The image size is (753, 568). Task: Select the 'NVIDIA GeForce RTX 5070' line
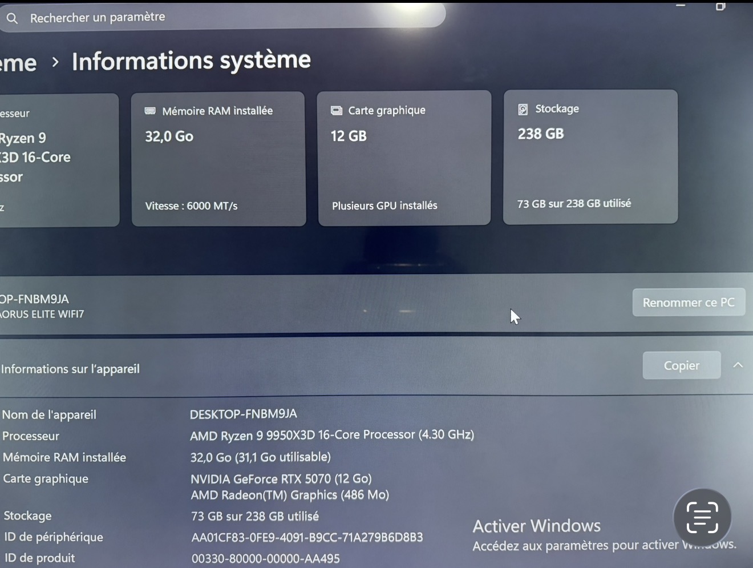281,478
